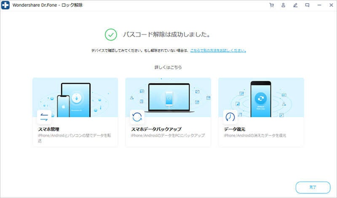Click the clock restore icon for データ復元

coord(230,117)
